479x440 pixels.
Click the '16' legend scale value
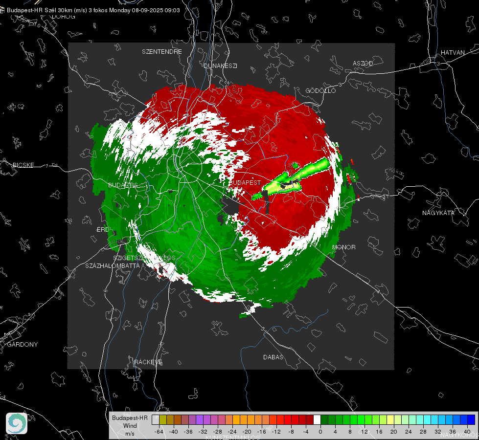tap(379, 432)
